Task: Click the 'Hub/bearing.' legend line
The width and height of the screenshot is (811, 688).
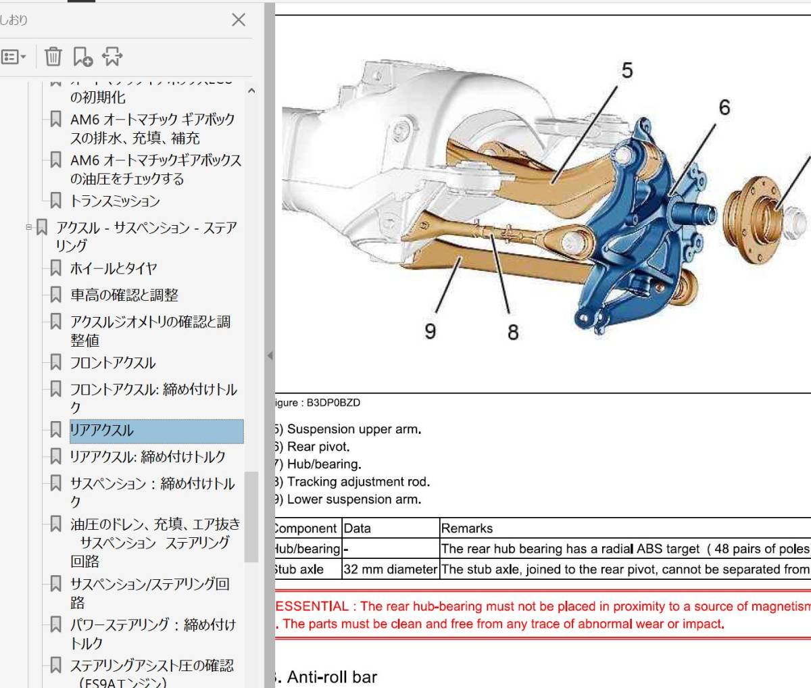Action: pos(318,464)
